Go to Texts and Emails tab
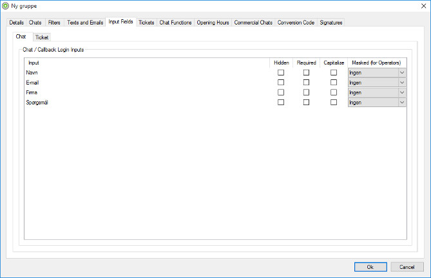431x278 pixels. coord(85,23)
